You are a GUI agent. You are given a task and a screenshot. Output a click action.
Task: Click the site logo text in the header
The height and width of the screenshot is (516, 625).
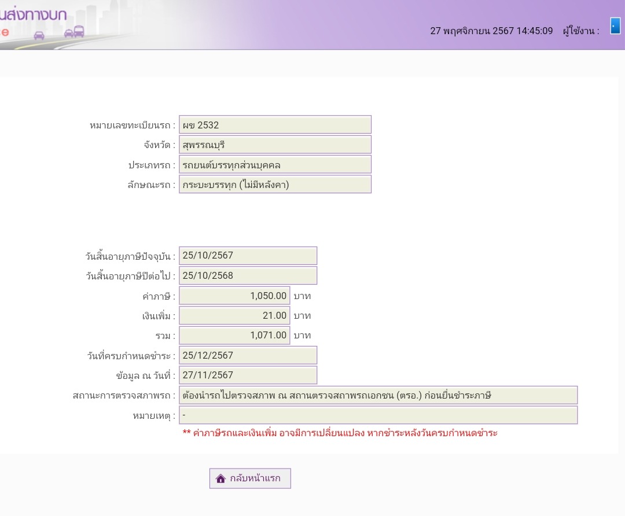[33, 14]
